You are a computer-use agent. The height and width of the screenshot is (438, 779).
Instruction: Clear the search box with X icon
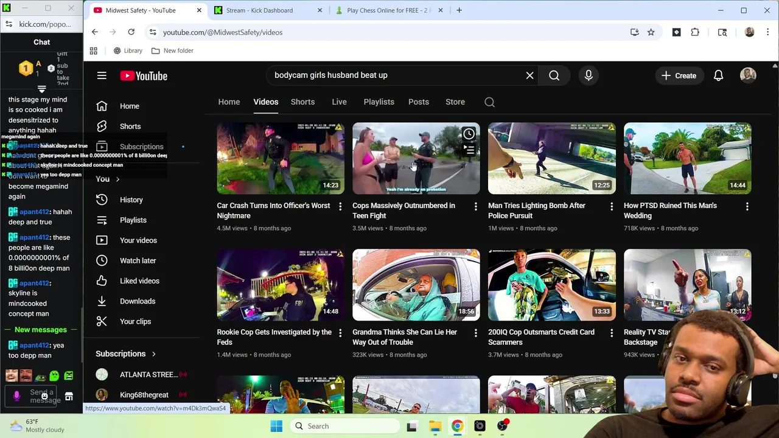pos(529,75)
